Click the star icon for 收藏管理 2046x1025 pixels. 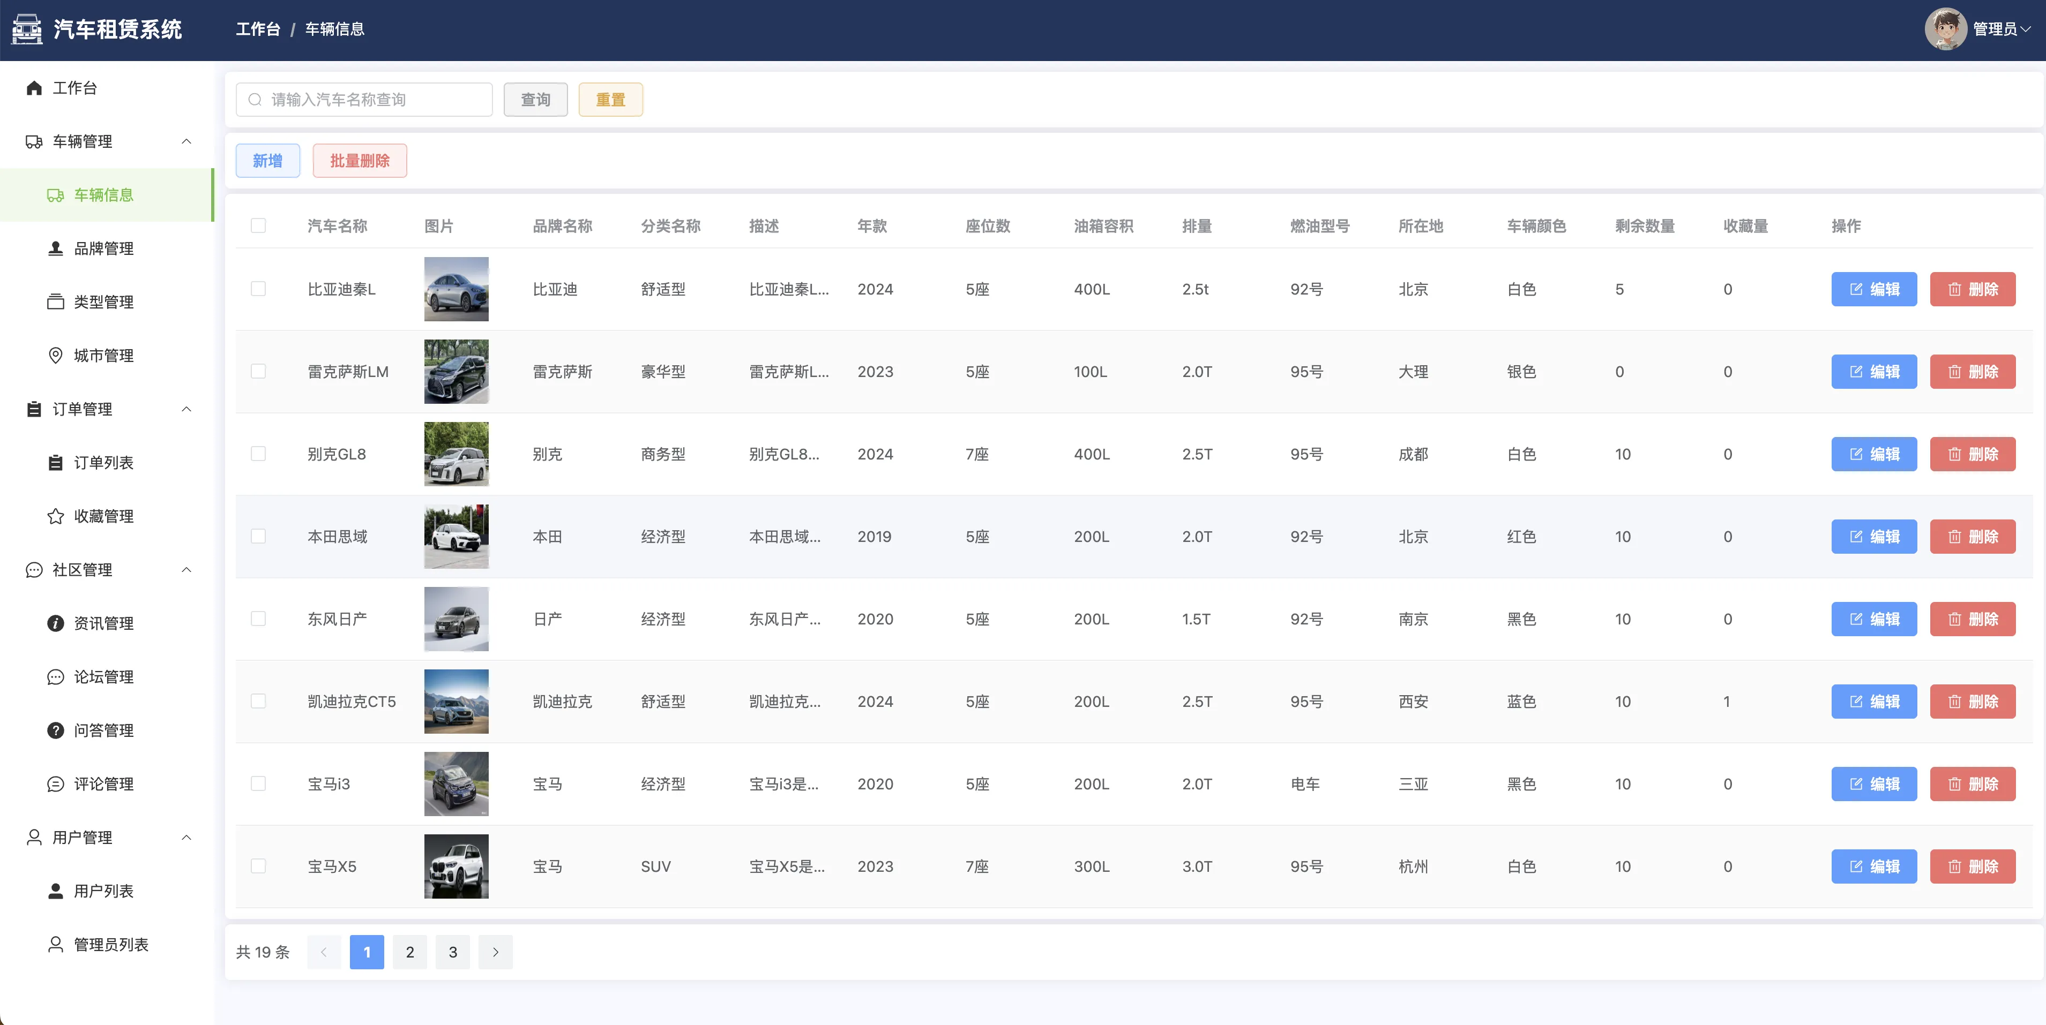click(x=56, y=516)
